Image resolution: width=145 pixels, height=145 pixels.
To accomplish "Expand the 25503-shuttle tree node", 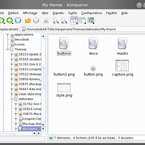I will pyautogui.click(x=12, y=59).
